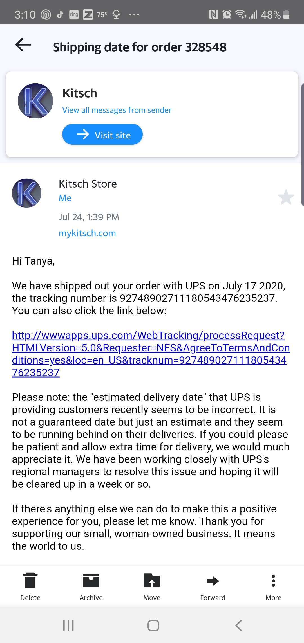The height and width of the screenshot is (643, 304).
Task: View all messages from sender
Action: pos(117,110)
